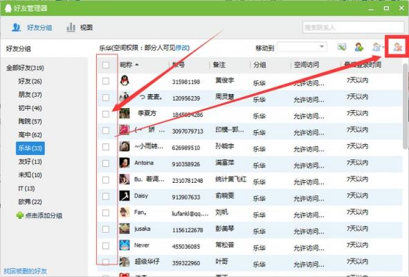Click Antoina's profile avatar
Screen dimensions: 409x277
[125, 163]
